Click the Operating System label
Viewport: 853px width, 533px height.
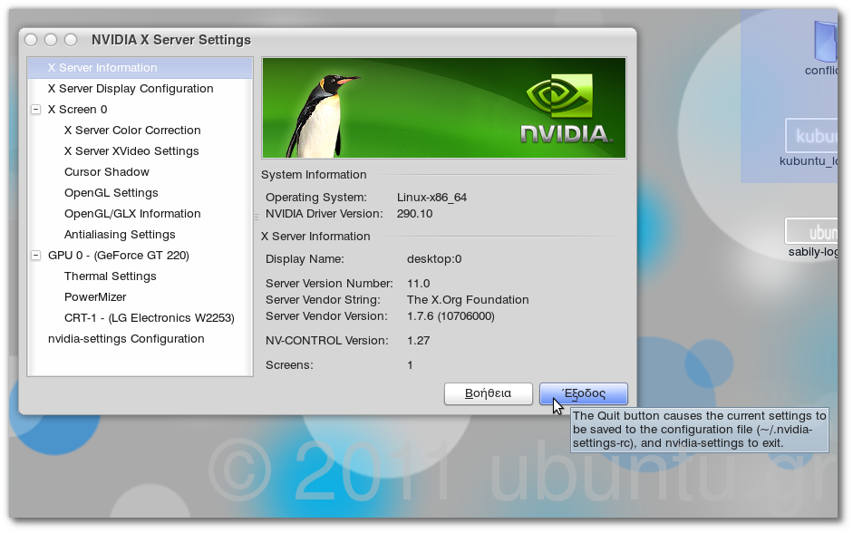click(x=316, y=198)
